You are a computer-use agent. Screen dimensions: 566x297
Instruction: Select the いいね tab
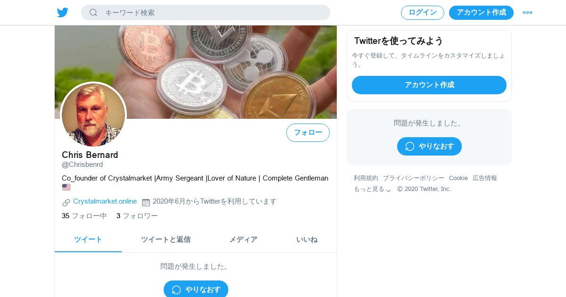tap(307, 239)
